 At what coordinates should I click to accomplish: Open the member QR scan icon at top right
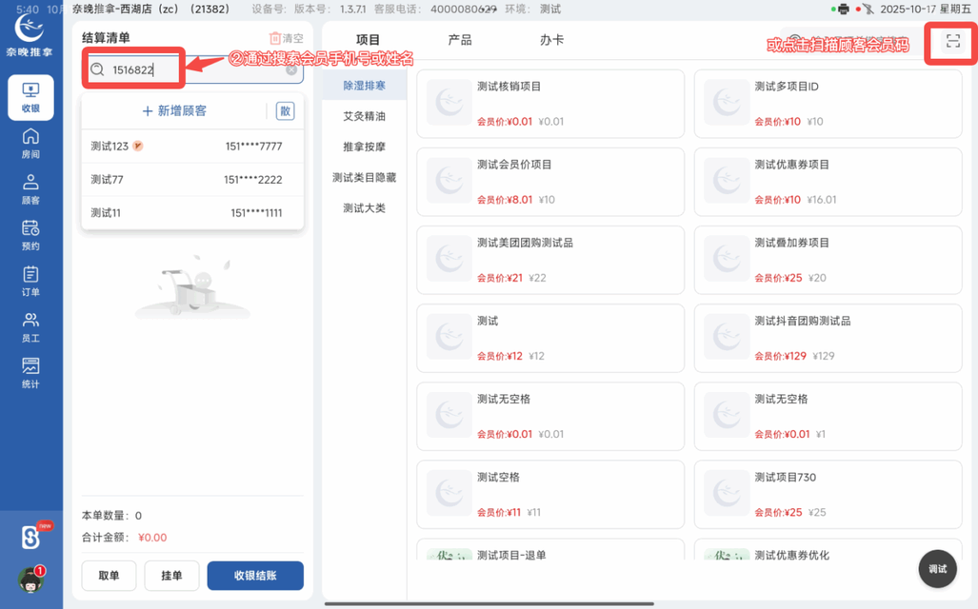949,43
